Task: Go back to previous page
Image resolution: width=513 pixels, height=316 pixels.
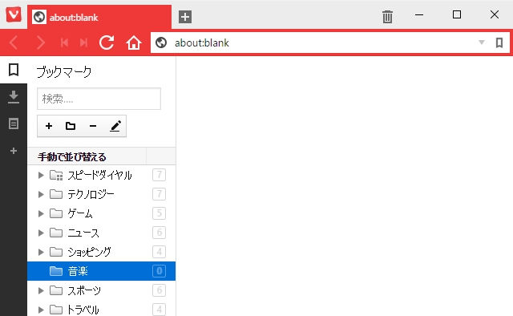Action: tap(14, 43)
